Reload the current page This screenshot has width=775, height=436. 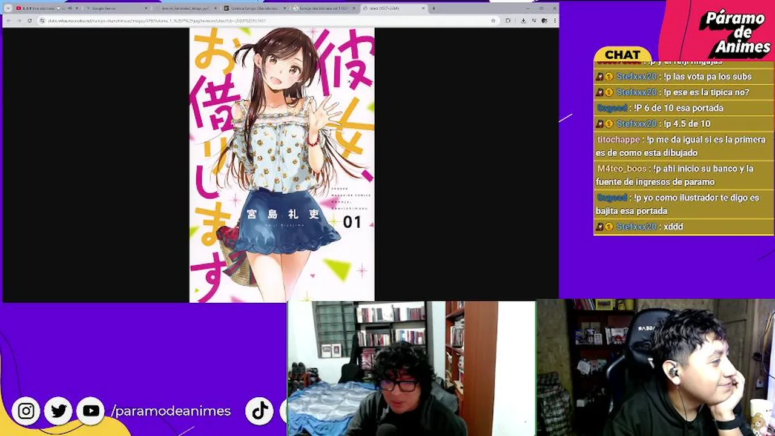[29, 21]
